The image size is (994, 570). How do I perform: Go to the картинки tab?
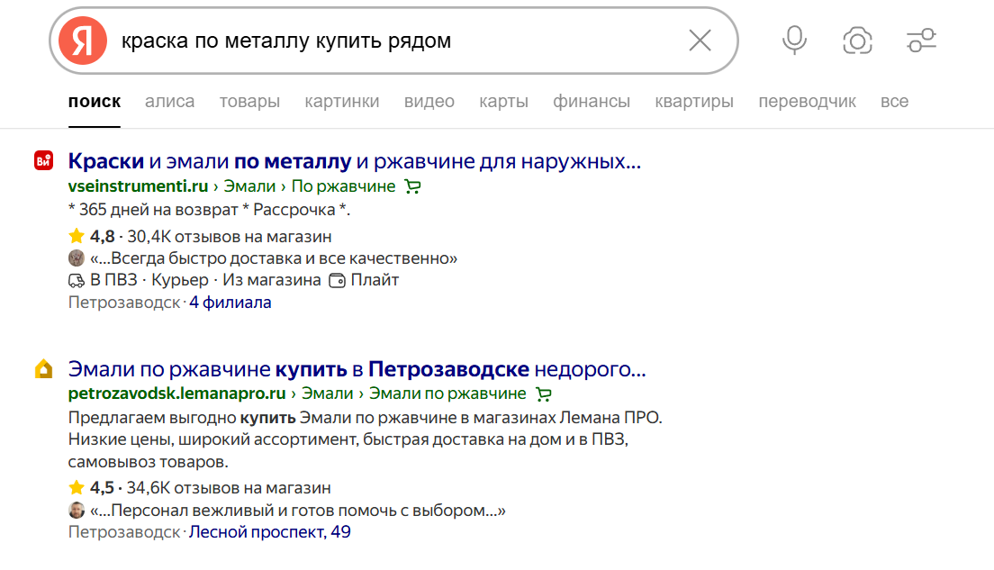[x=341, y=102]
